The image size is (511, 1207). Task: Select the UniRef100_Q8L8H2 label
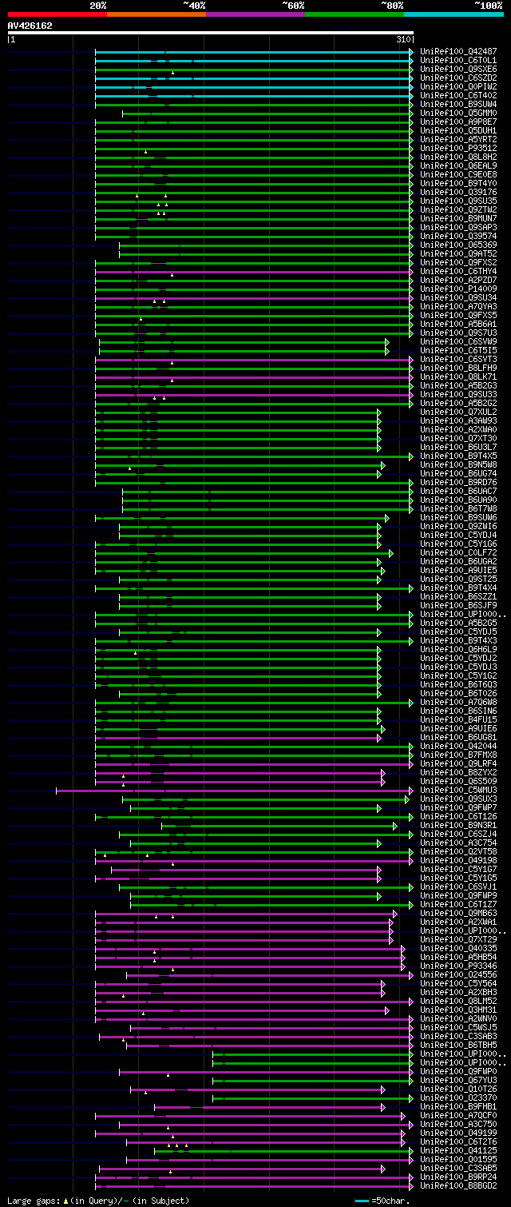458,157
